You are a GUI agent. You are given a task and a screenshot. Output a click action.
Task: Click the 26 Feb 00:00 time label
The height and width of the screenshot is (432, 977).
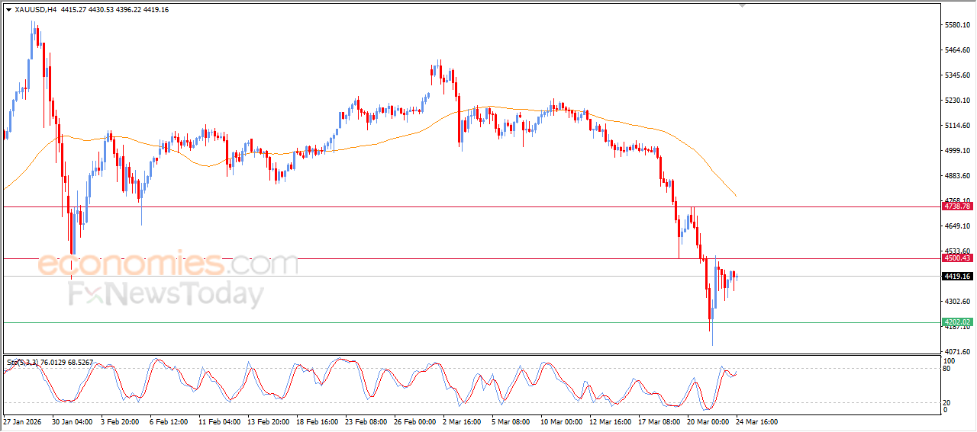[x=415, y=421]
